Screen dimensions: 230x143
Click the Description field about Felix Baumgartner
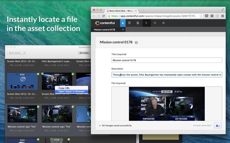(167, 75)
